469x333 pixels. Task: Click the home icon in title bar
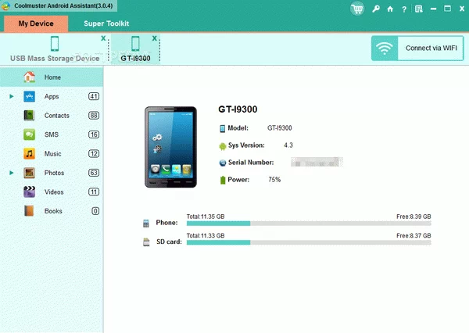[390, 9]
